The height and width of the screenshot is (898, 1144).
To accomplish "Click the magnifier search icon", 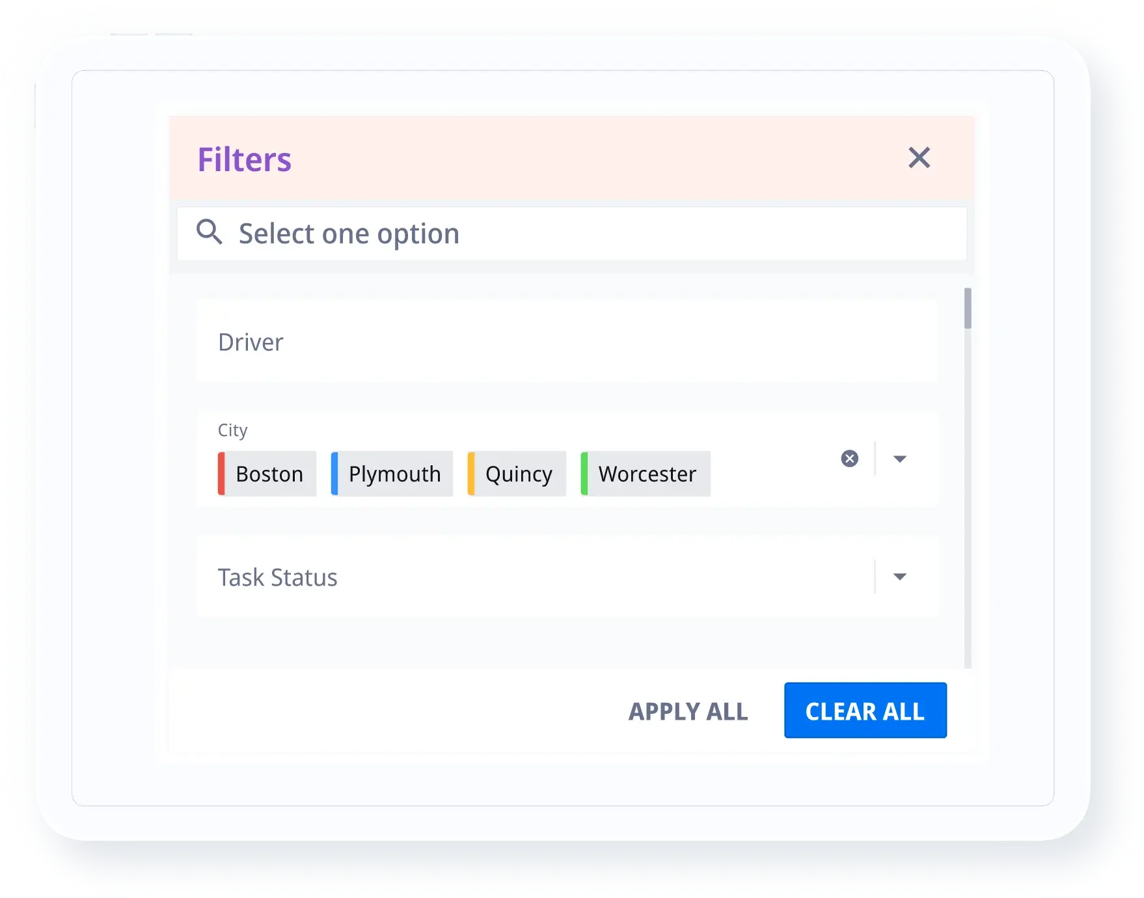I will [x=210, y=232].
